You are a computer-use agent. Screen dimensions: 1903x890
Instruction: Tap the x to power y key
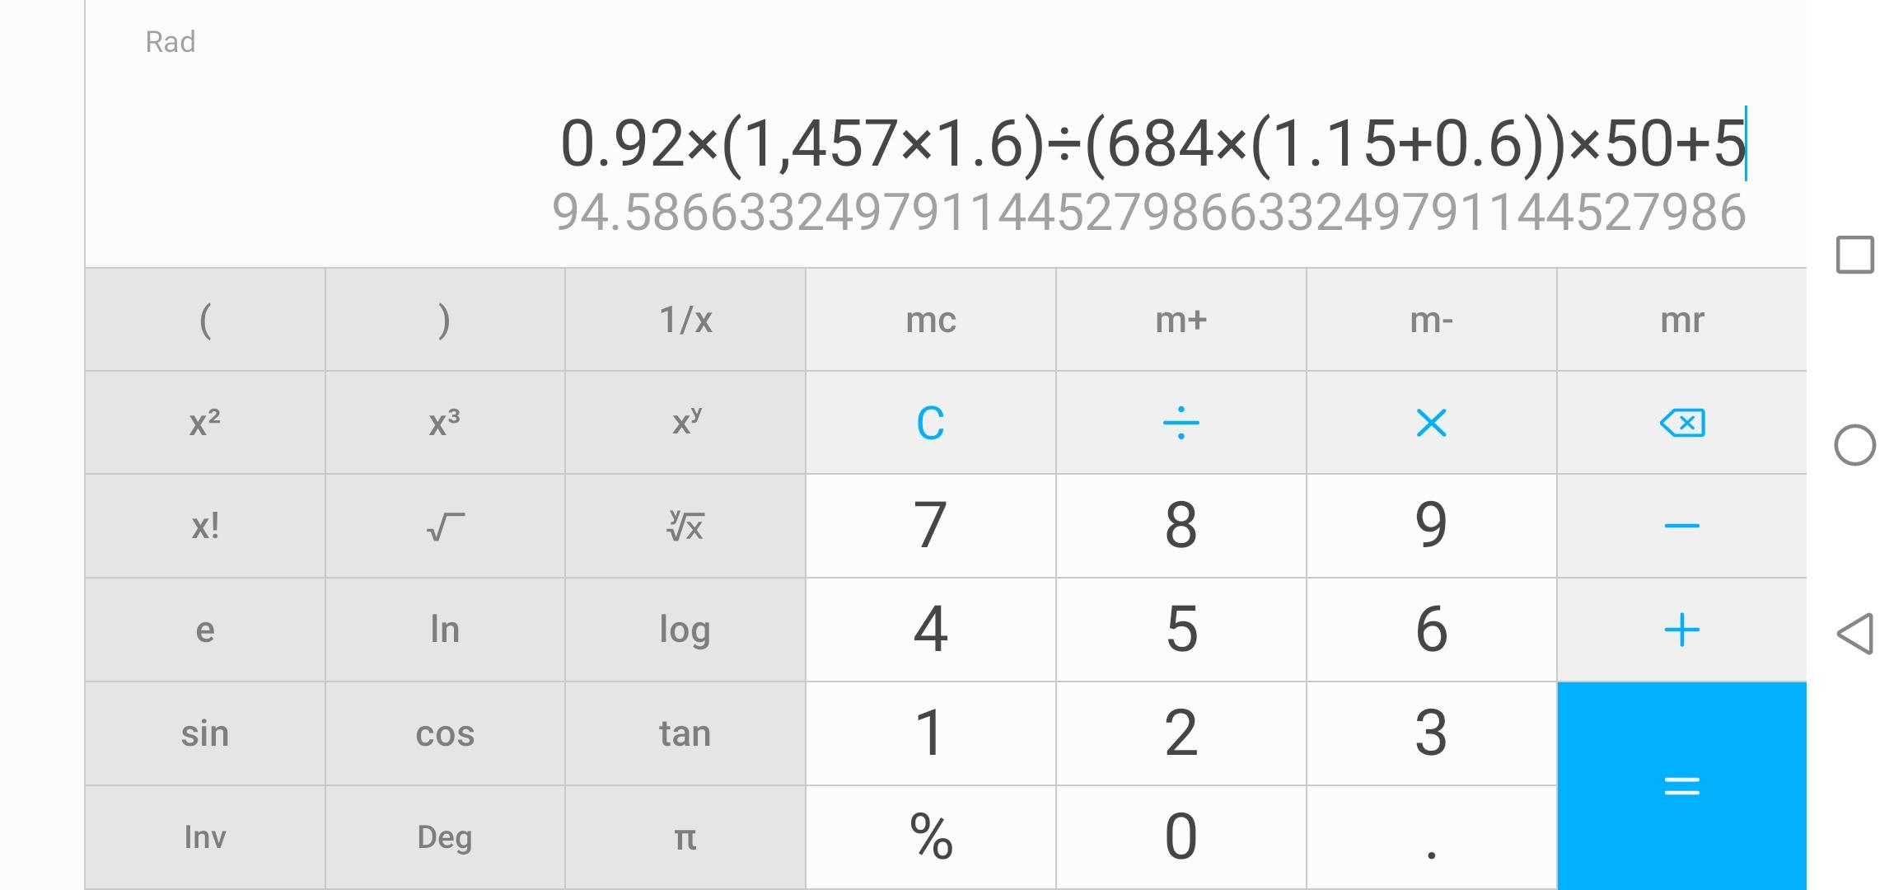[685, 423]
